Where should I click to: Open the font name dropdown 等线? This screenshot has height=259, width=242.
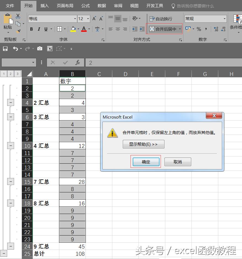75,19
